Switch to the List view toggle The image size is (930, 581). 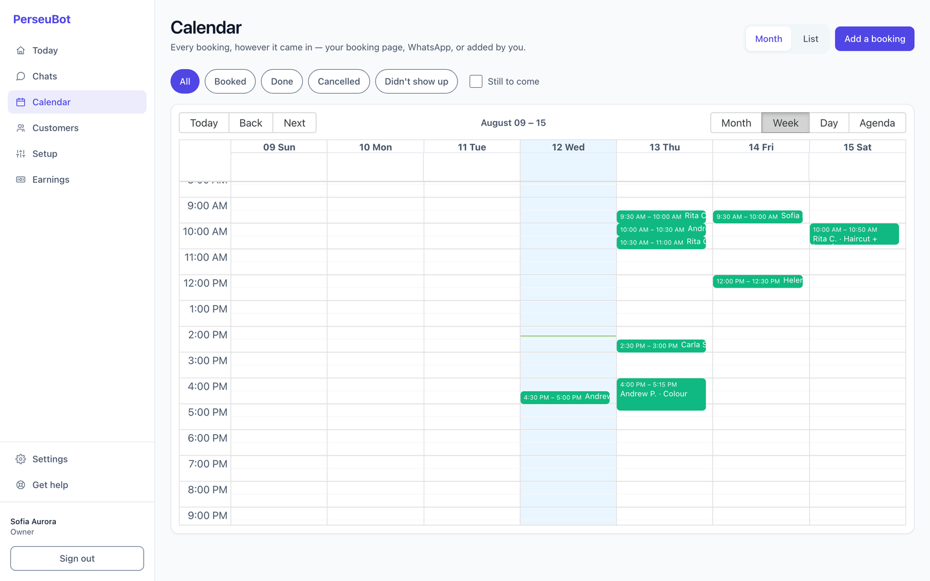point(810,39)
